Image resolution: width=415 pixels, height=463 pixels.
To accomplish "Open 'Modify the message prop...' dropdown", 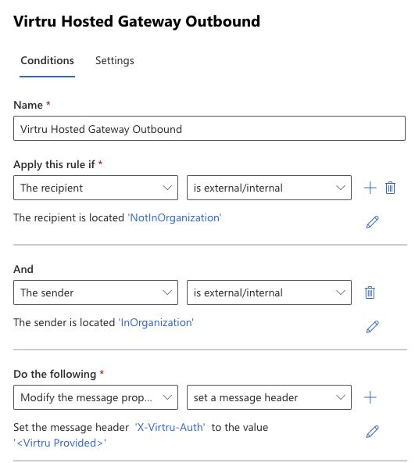I will click(x=95, y=397).
